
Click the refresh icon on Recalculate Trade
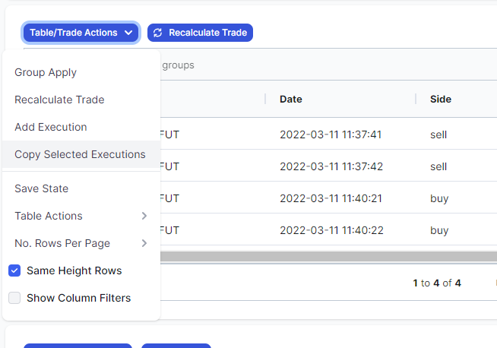pyautogui.click(x=157, y=33)
